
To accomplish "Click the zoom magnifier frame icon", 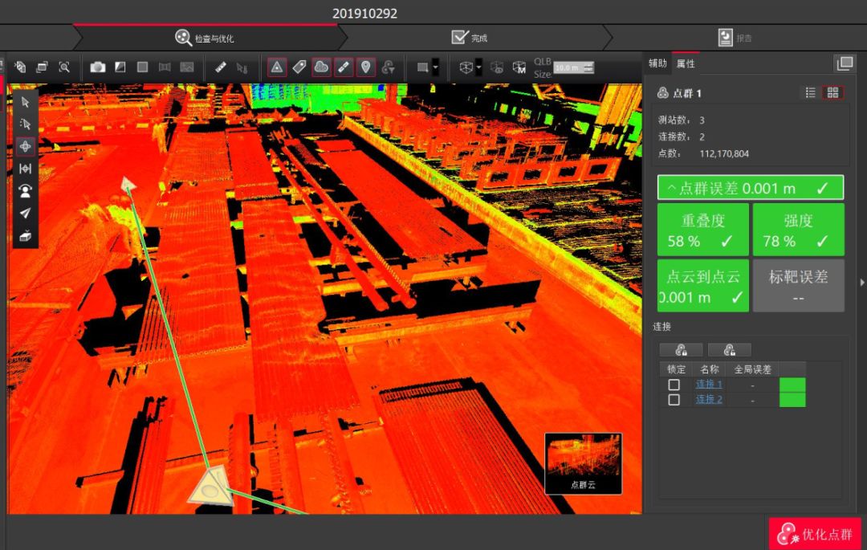I will [x=64, y=67].
